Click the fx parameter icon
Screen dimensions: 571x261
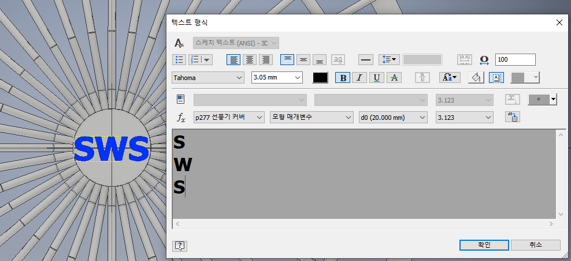pos(181,118)
